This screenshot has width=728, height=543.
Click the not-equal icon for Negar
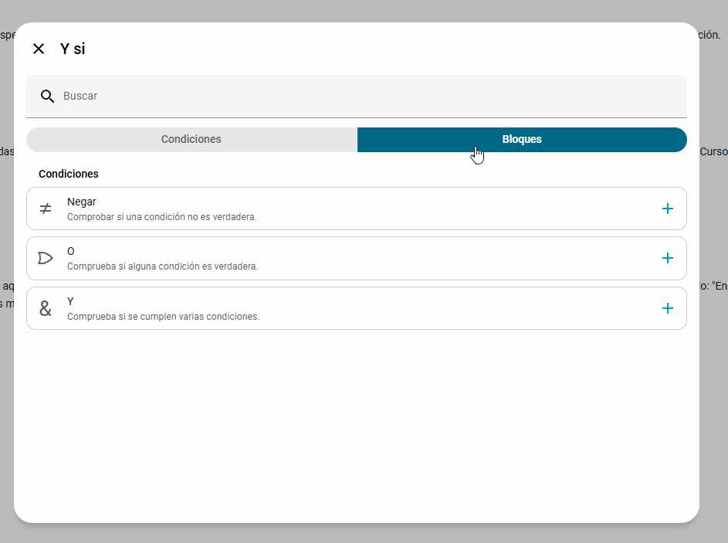pos(46,209)
